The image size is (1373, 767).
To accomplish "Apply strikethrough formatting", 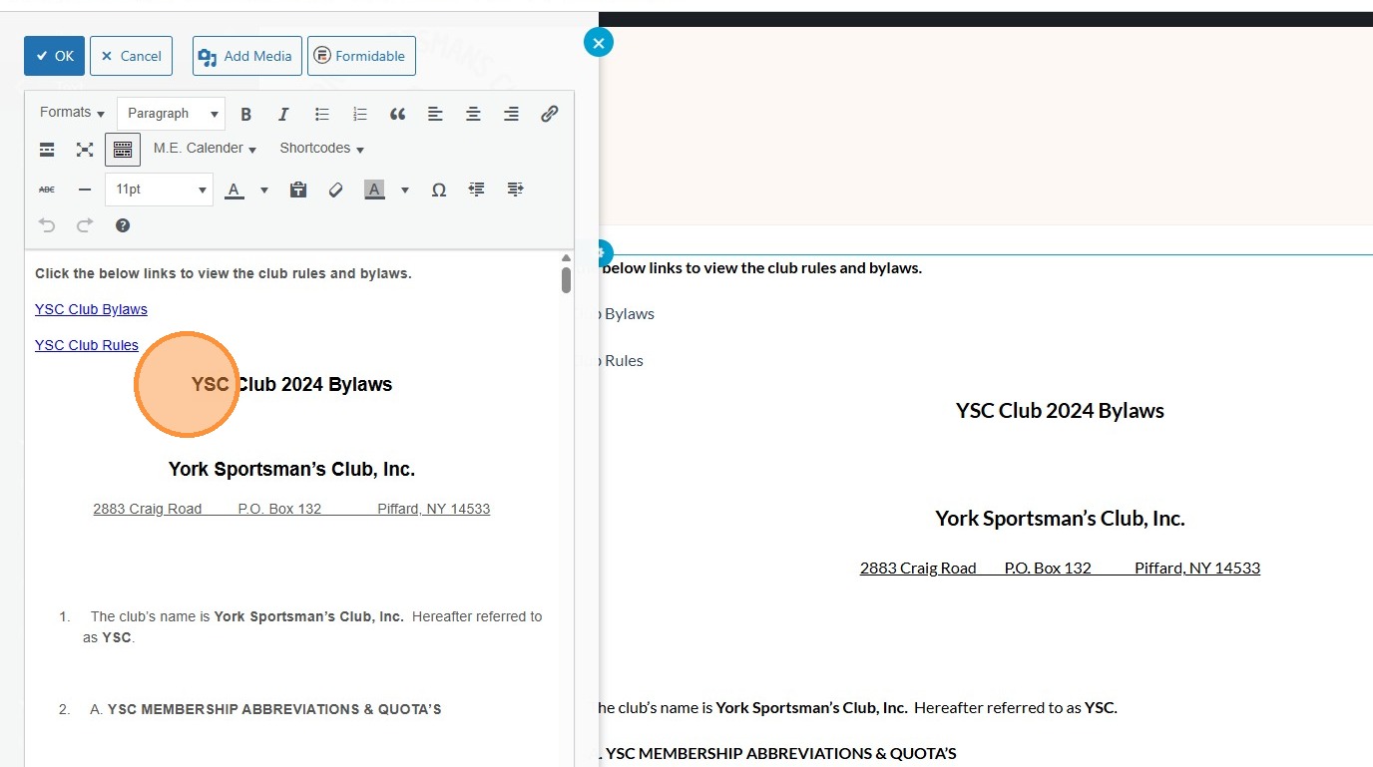I will coord(47,190).
